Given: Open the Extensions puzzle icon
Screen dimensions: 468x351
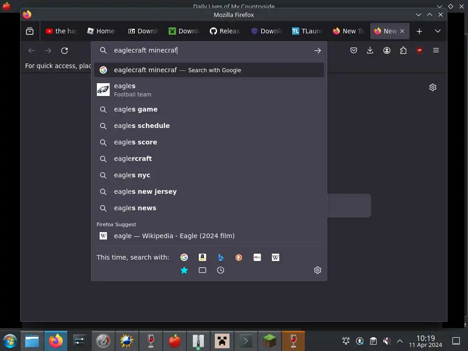Looking at the screenshot, I should coord(403,50).
